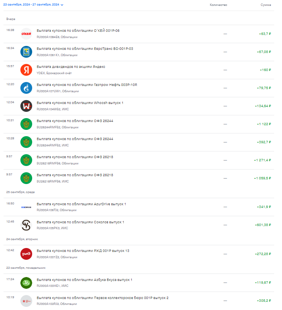Click the amount +392,7 ₽
The height and width of the screenshot is (310, 282).
264,142
